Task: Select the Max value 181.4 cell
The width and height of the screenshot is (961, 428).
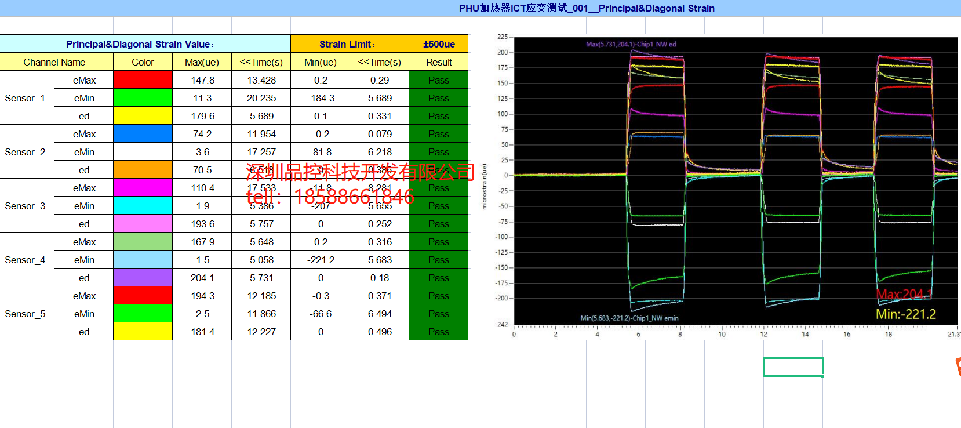Action: click(x=202, y=332)
